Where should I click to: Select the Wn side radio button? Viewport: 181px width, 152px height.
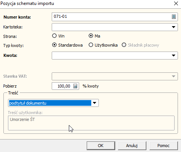(x=54, y=36)
